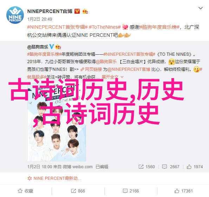The height and width of the screenshot is (197, 209).
Task: Favorite the post with the 收藏 star
Action: click(x=25, y=191)
